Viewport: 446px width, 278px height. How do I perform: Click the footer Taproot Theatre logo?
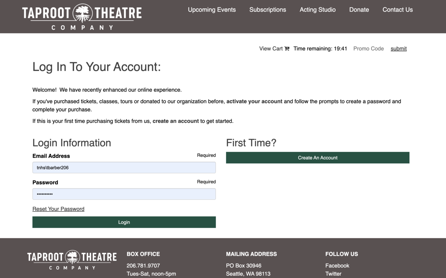click(72, 260)
